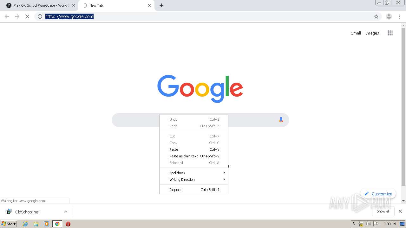
Task: Click Copy in the context menu
Action: [x=193, y=143]
